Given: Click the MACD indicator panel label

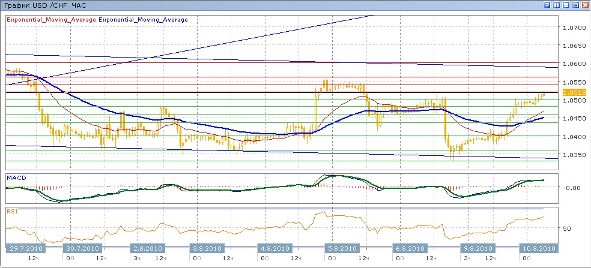Looking at the screenshot, I should pos(16,177).
